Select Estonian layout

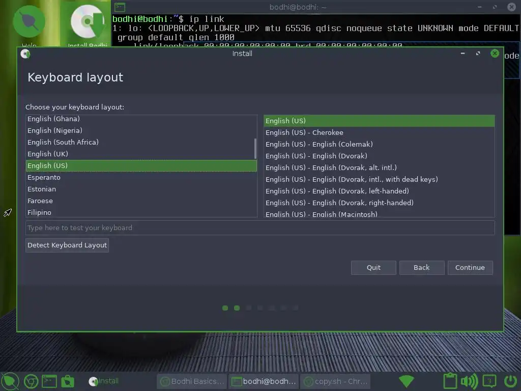click(141, 189)
